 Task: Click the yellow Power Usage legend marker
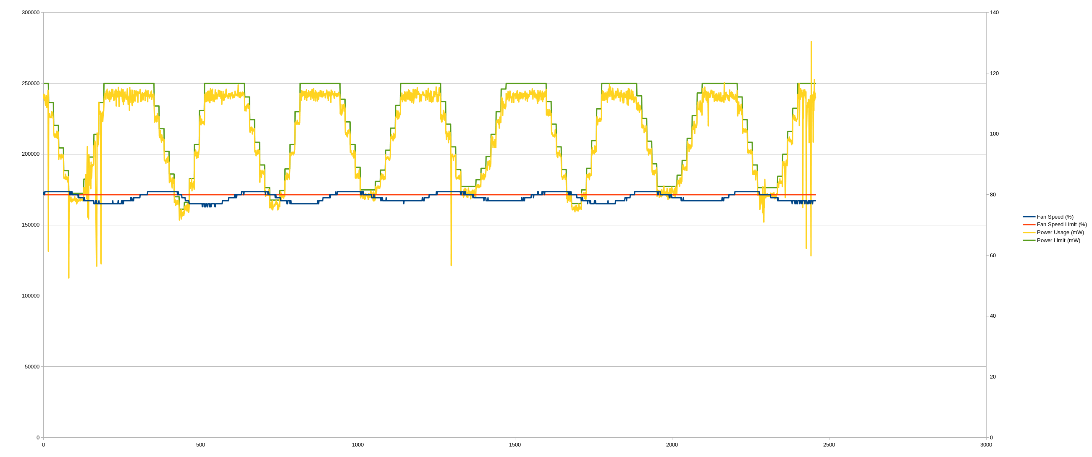(1029, 232)
